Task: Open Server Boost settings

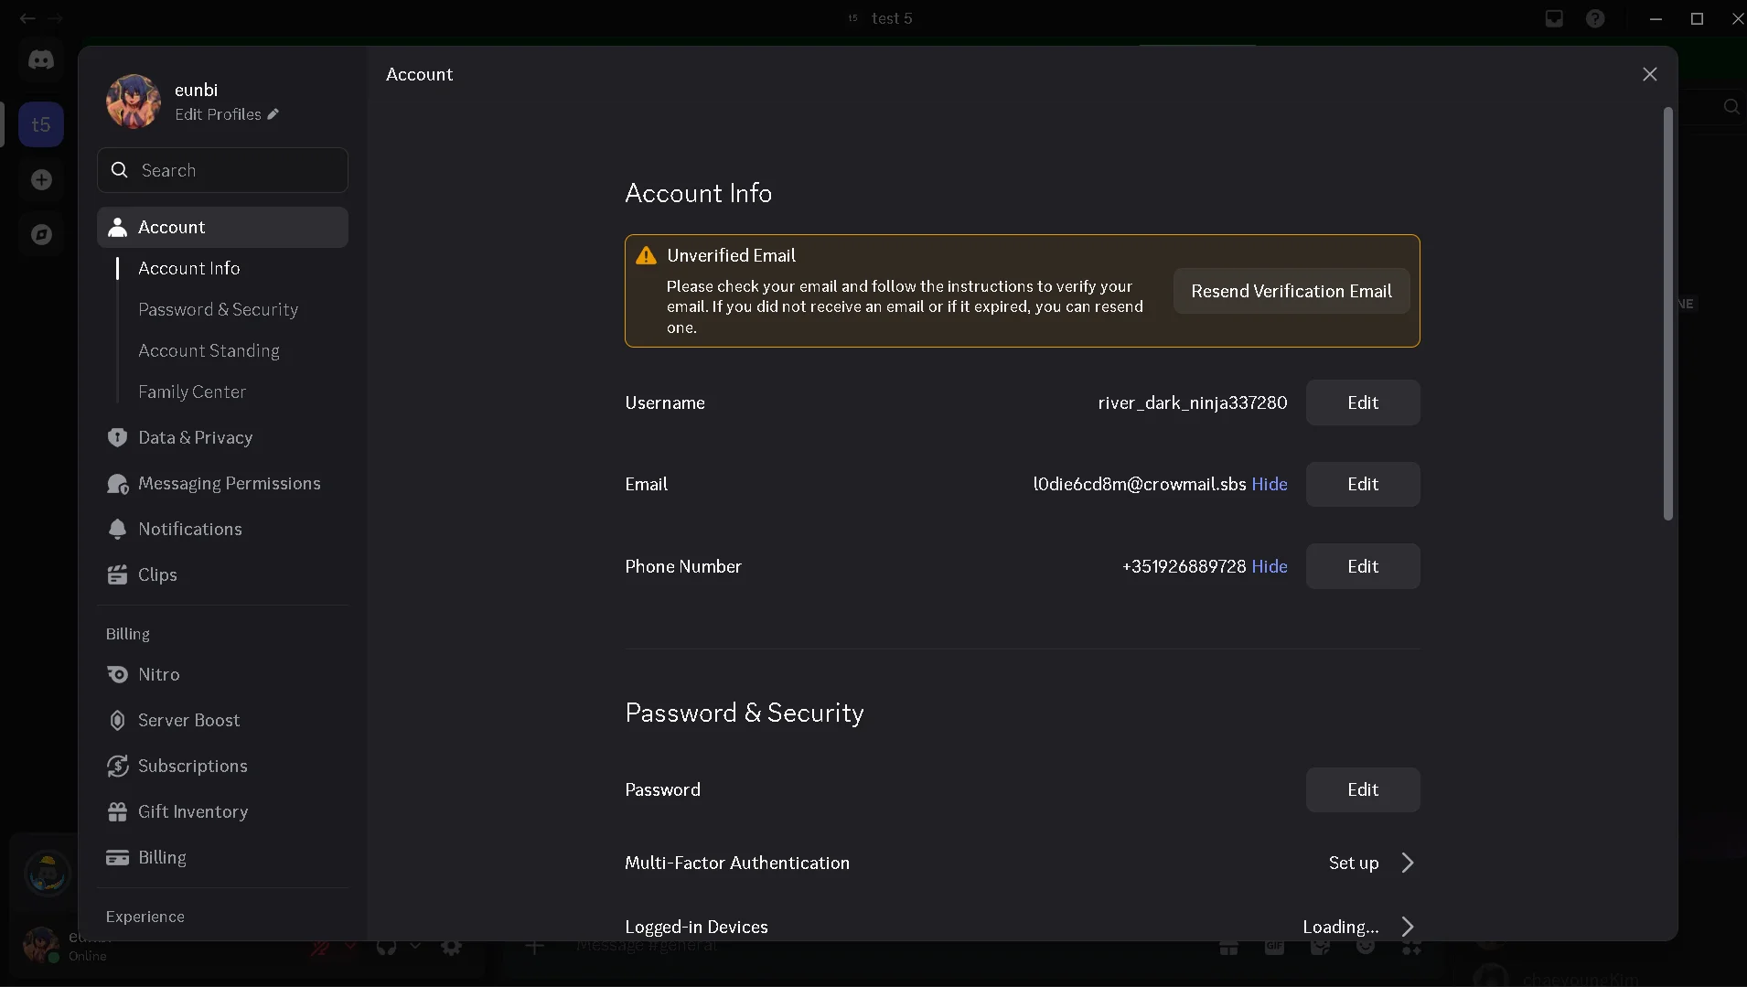Action: pyautogui.click(x=222, y=720)
